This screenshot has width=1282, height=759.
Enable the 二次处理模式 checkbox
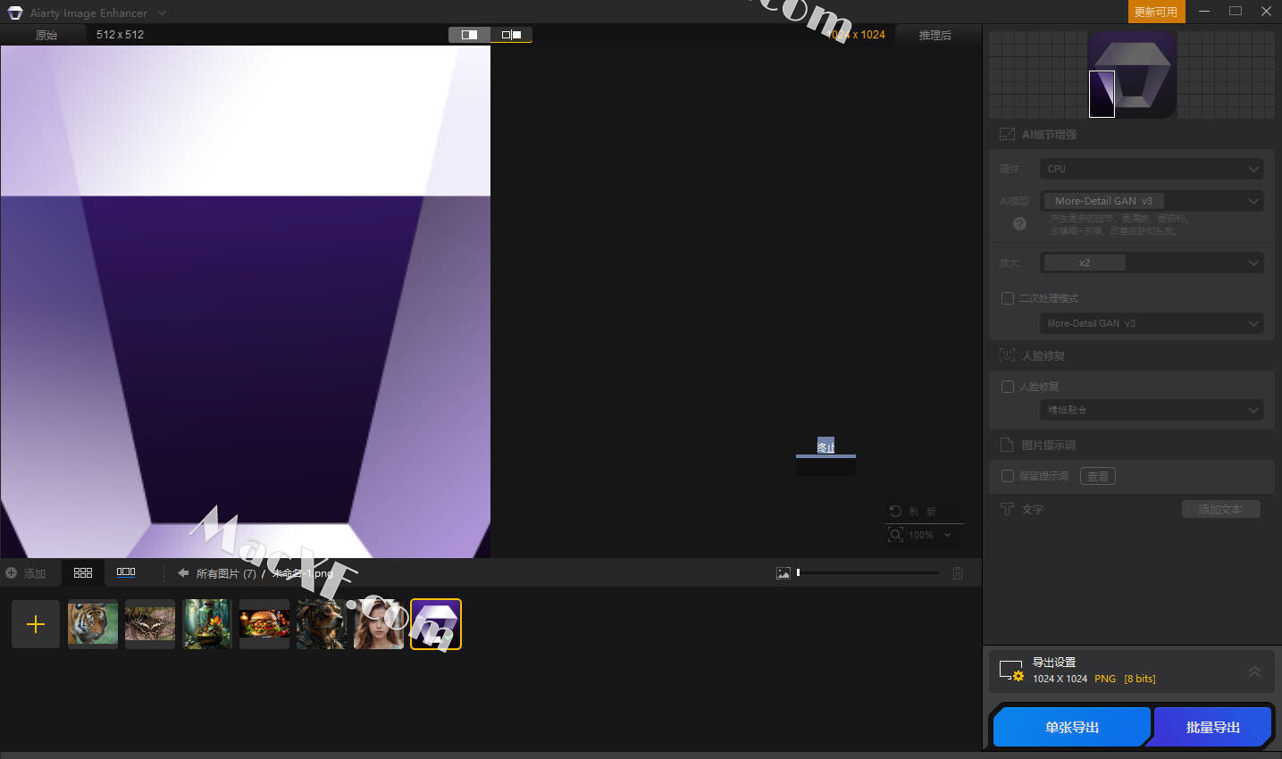(x=1008, y=298)
